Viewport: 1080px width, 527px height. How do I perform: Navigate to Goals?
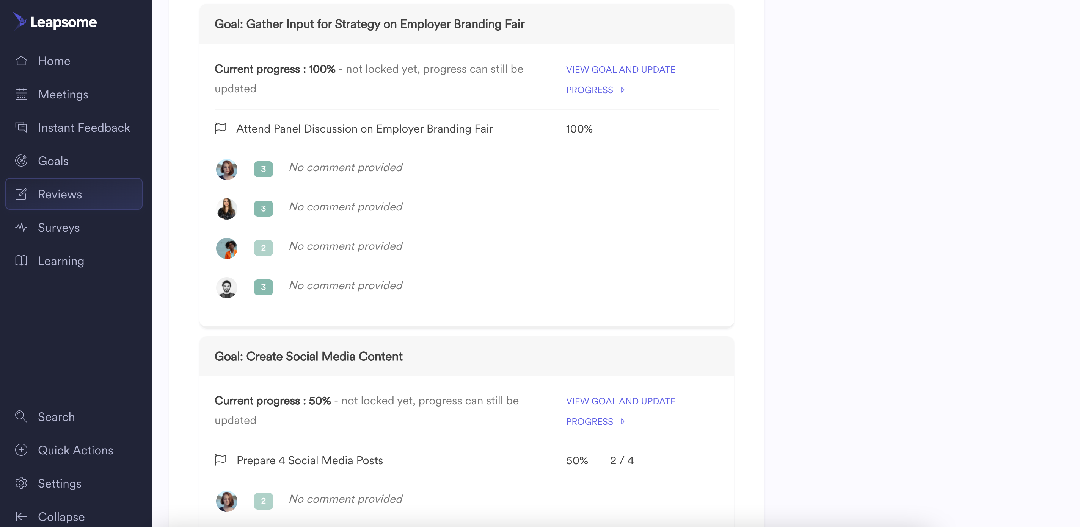point(74,161)
